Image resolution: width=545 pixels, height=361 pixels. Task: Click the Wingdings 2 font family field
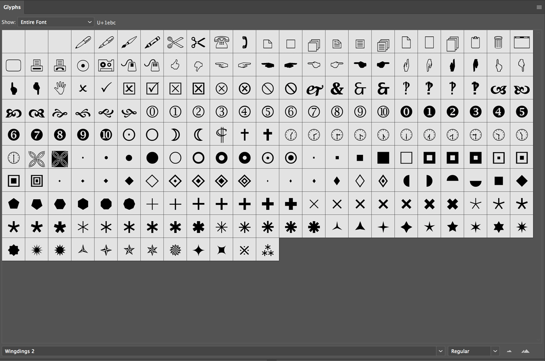click(219, 351)
